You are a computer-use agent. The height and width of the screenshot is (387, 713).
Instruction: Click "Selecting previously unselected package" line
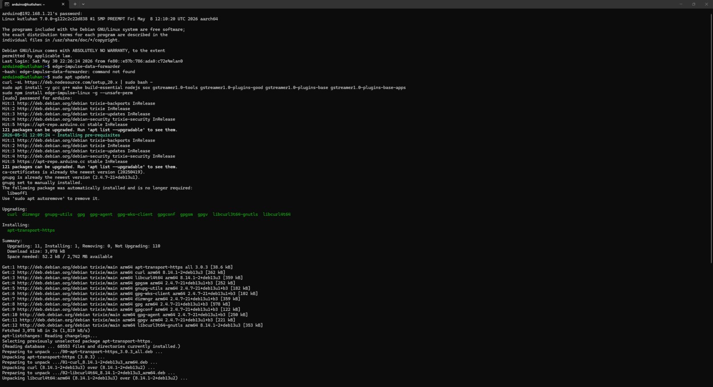(x=77, y=341)
